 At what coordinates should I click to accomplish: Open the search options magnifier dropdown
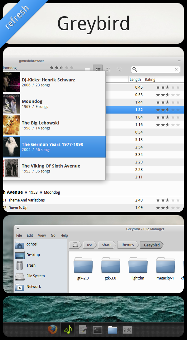tap(135, 69)
